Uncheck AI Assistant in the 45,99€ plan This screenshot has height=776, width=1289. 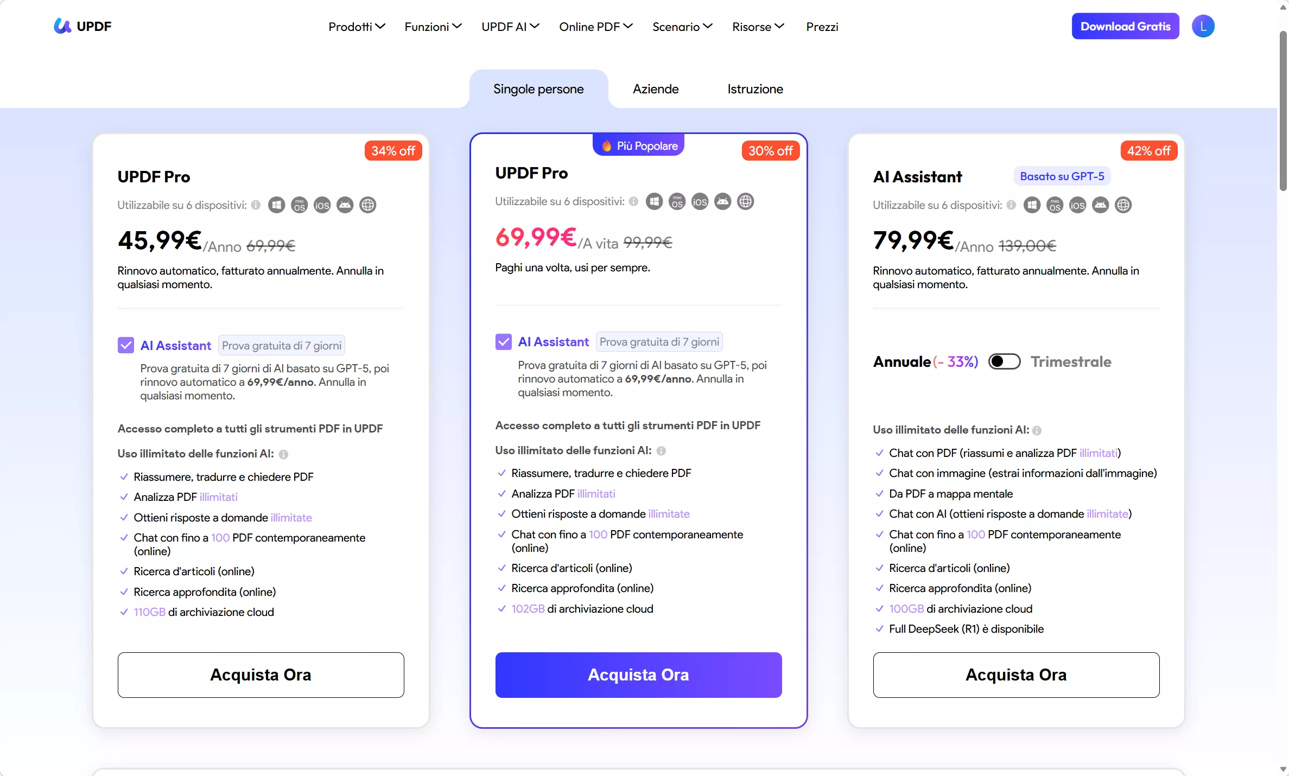point(126,345)
